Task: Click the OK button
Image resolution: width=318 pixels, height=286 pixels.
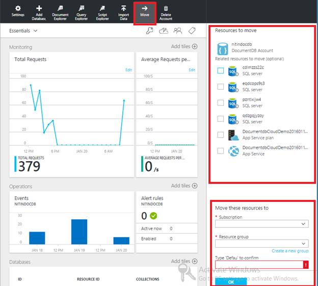Action: point(231,282)
